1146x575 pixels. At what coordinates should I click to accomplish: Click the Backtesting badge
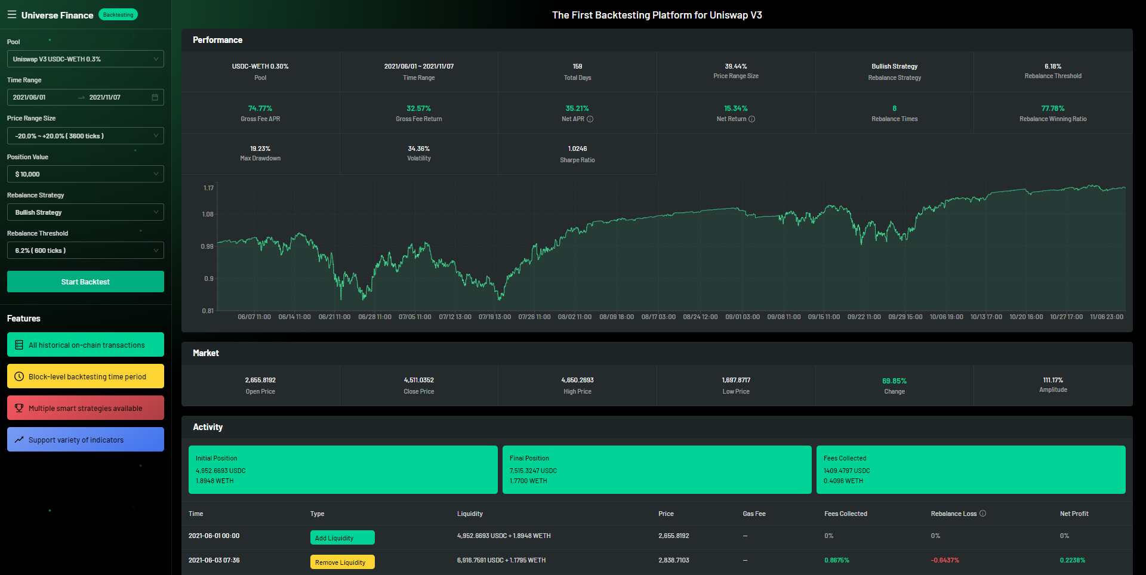(x=118, y=15)
